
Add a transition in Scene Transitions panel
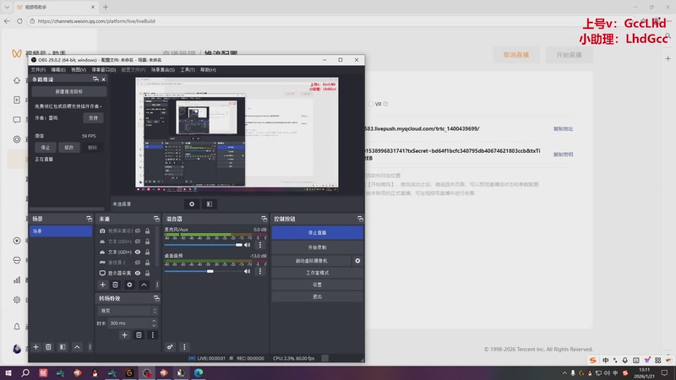point(124,334)
